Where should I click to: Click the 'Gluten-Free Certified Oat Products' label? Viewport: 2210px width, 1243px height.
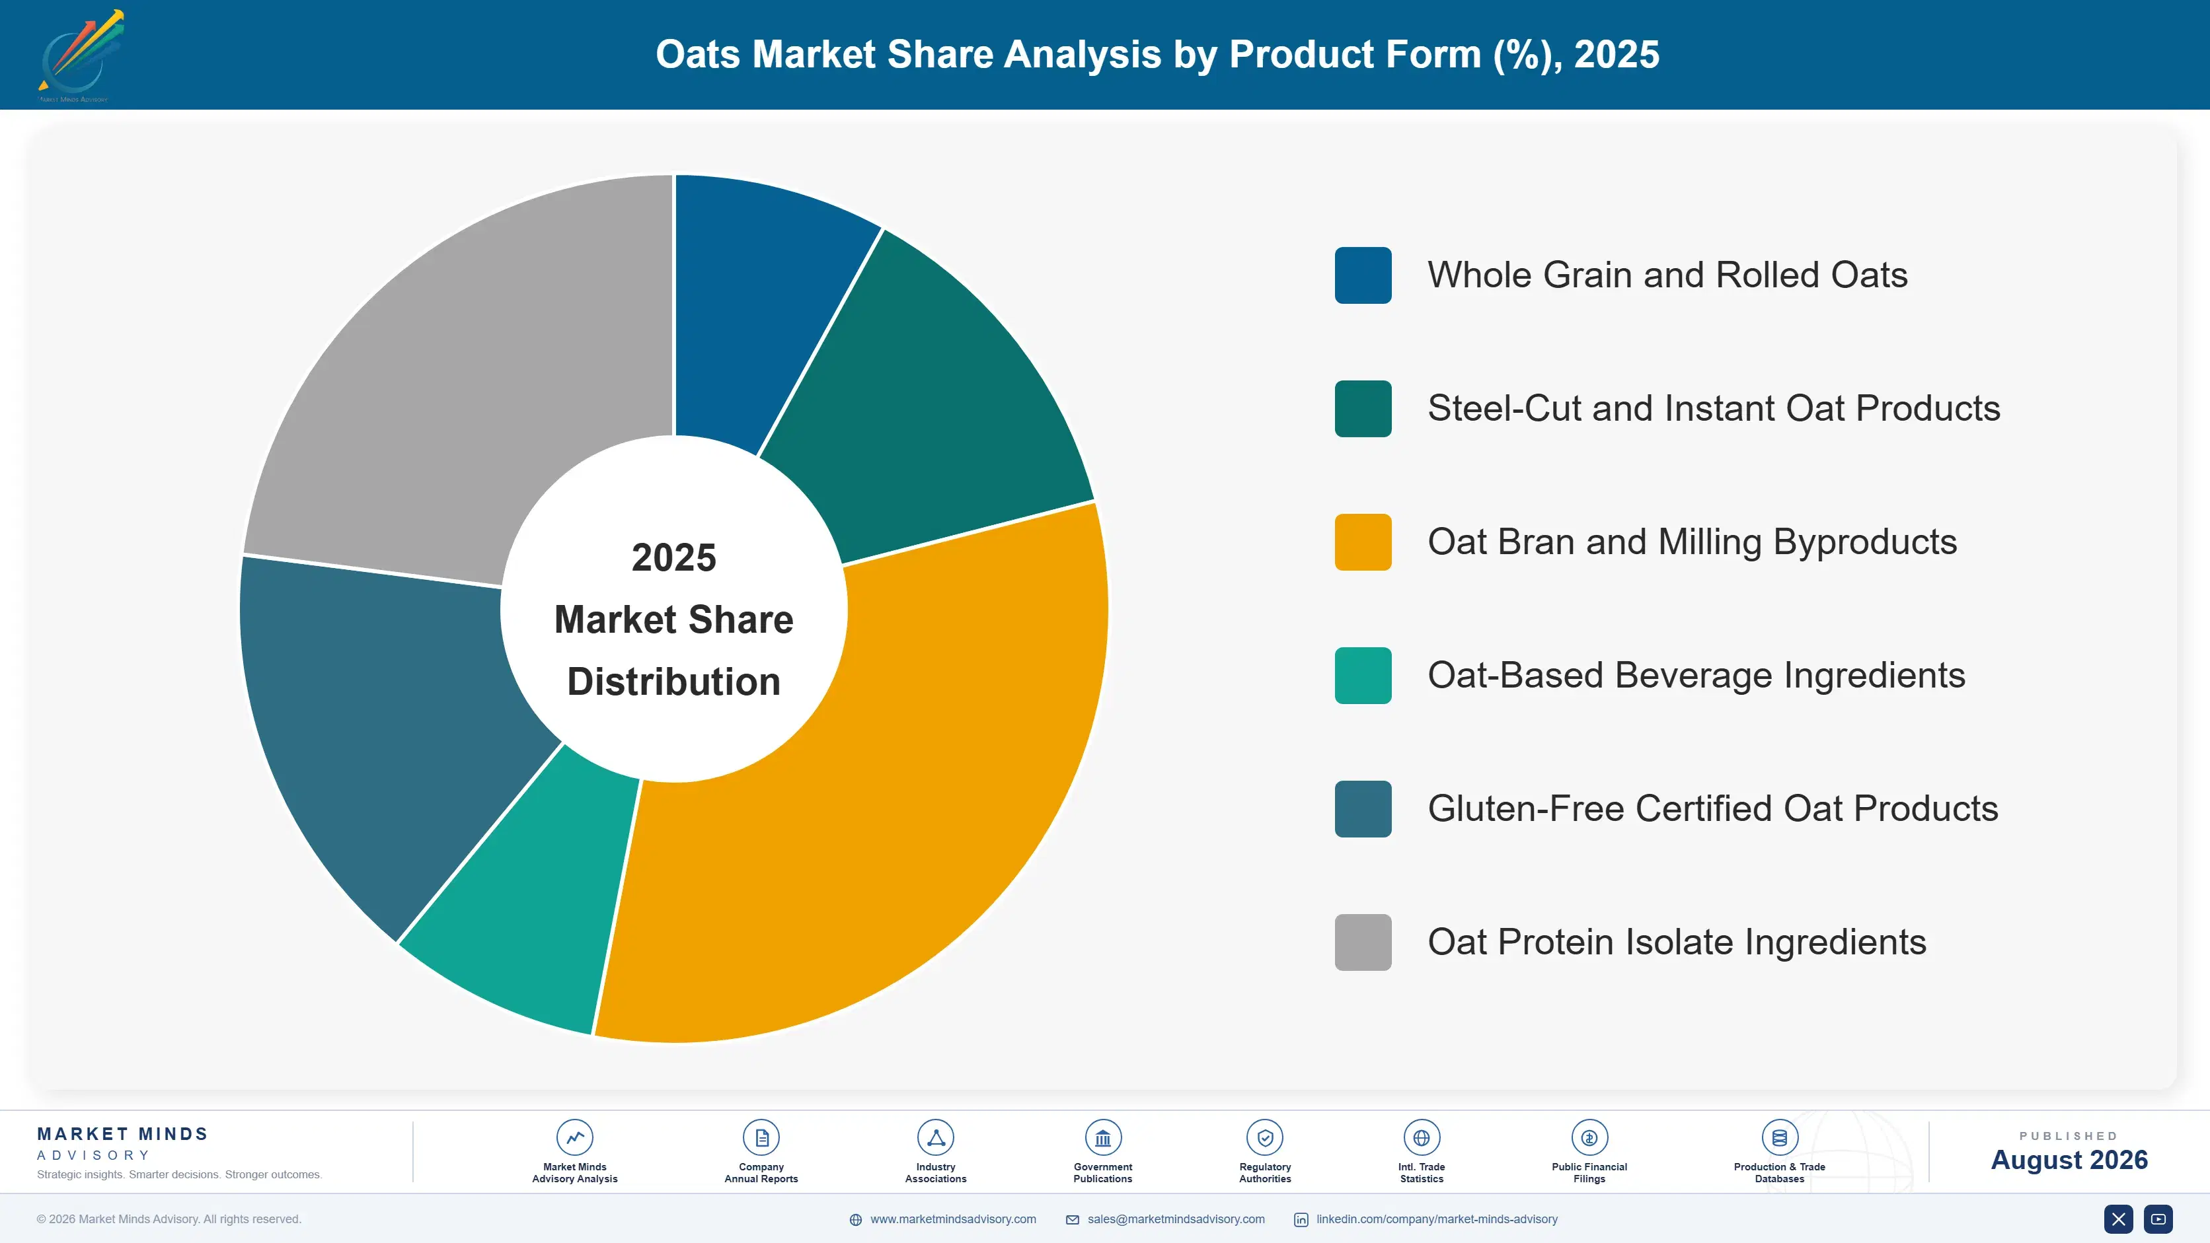(1712, 809)
